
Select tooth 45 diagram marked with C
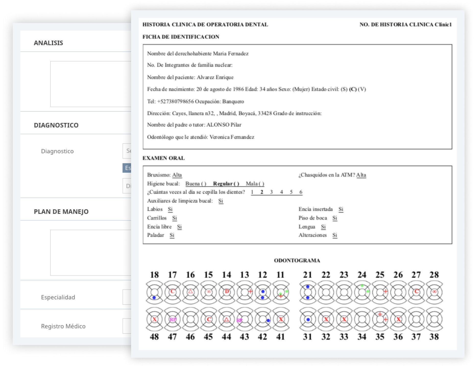(209, 319)
